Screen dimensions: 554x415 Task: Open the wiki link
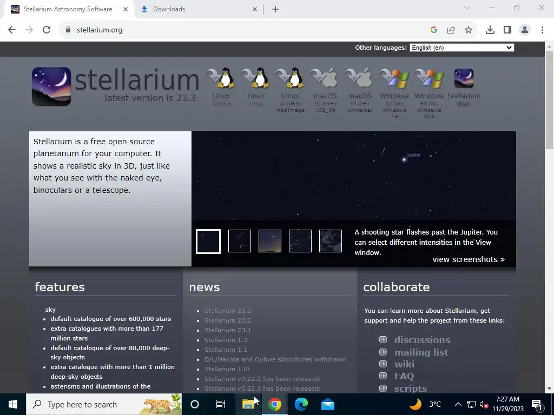point(404,364)
